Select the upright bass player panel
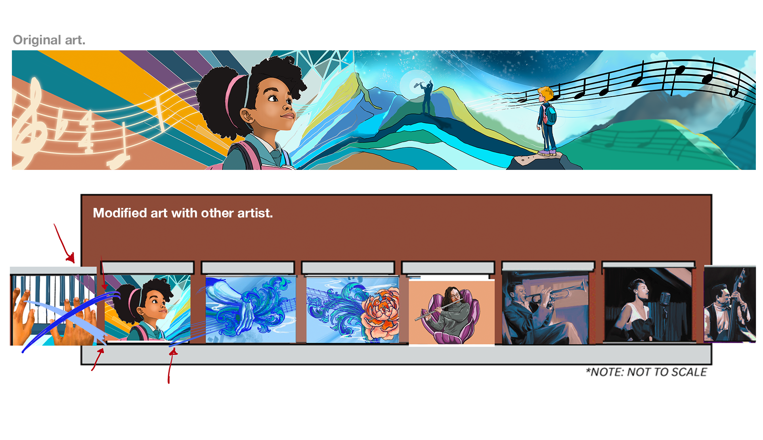Screen dimensions: 763x440 click(730, 304)
